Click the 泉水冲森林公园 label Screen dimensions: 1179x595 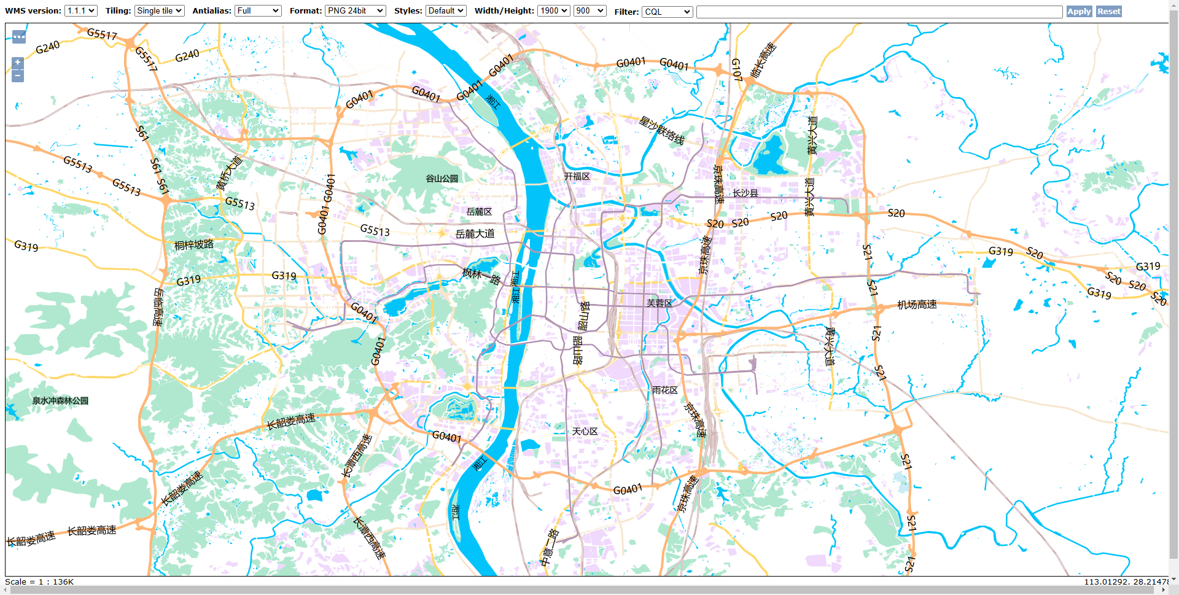[x=60, y=401]
